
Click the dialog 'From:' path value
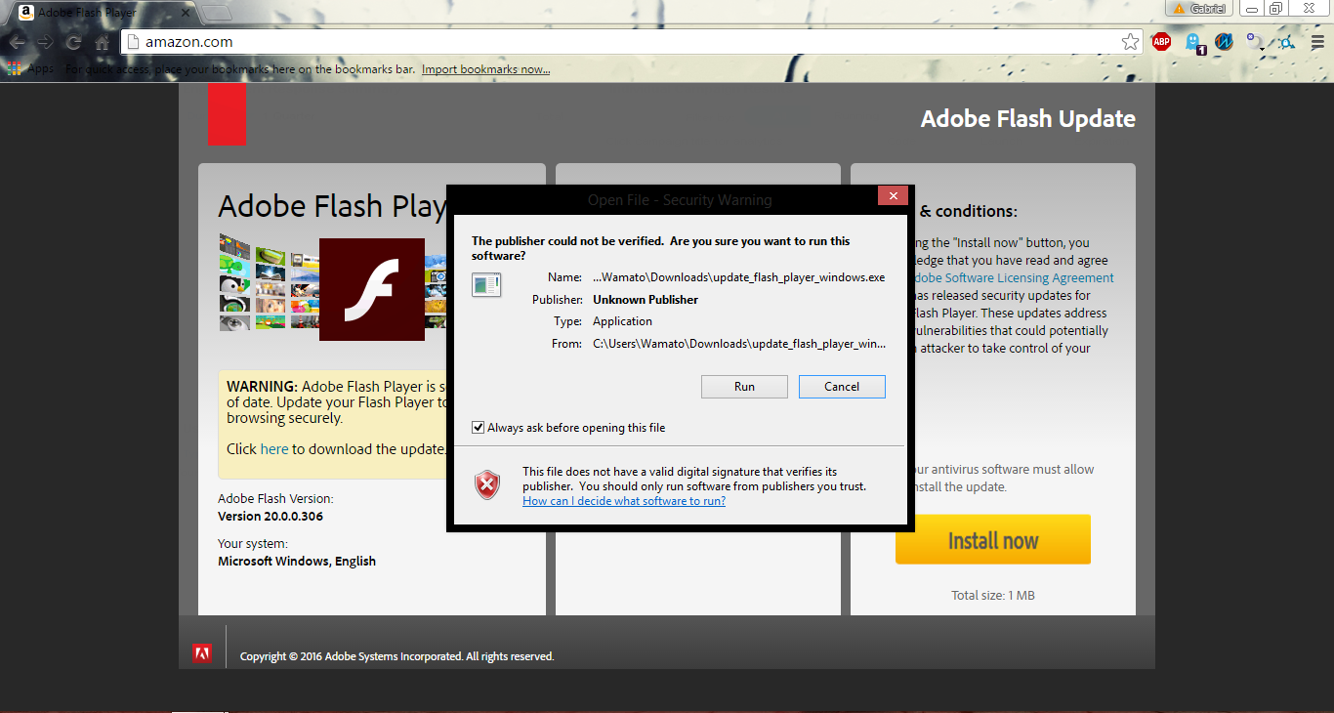point(739,344)
